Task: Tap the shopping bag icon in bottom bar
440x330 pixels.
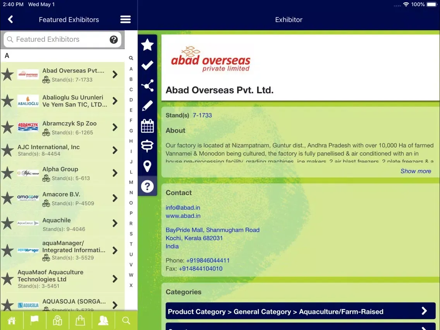Action: click(x=80, y=320)
